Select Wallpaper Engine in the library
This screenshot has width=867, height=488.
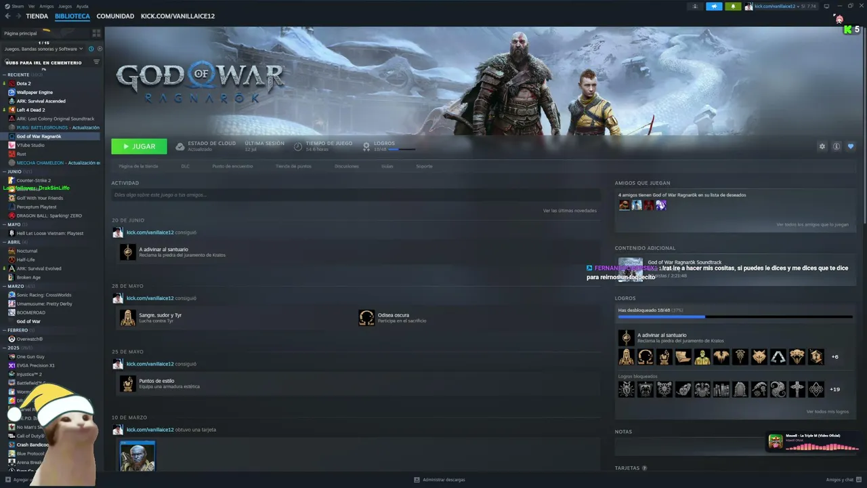click(x=35, y=92)
